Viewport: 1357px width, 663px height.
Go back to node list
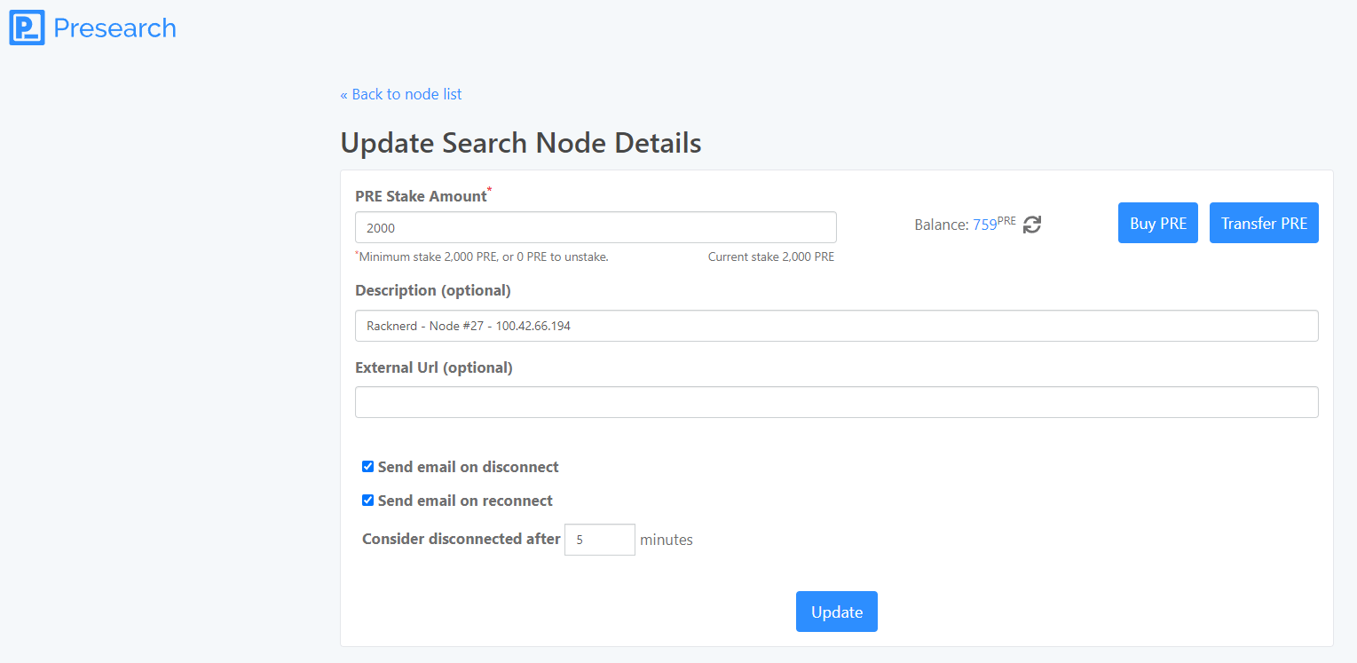point(401,94)
